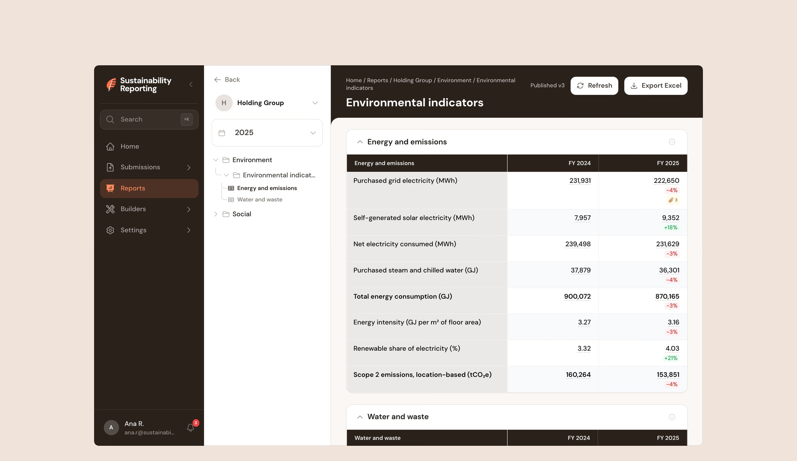Image resolution: width=797 pixels, height=461 pixels.
Task: Collapse the Energy and emissions section
Action: click(x=360, y=142)
